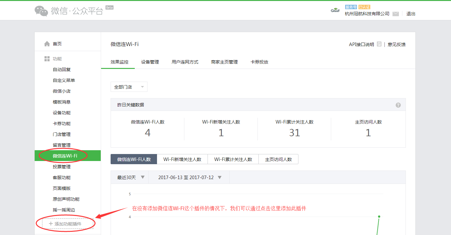Click the 功能 grid icon in sidebar
The height and width of the screenshot is (235, 451).
click(47, 59)
